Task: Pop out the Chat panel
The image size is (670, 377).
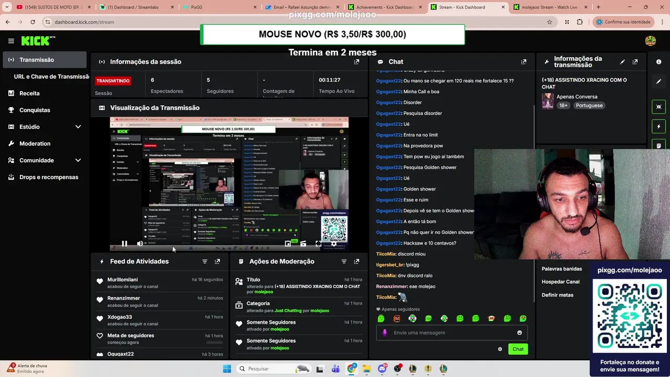Action: pos(523,62)
